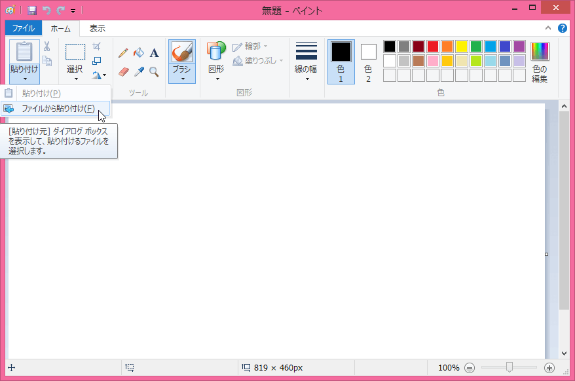Image resolution: width=575 pixels, height=381 pixels.
Task: Expand the Brushes dropdown arrow
Action: (x=183, y=79)
